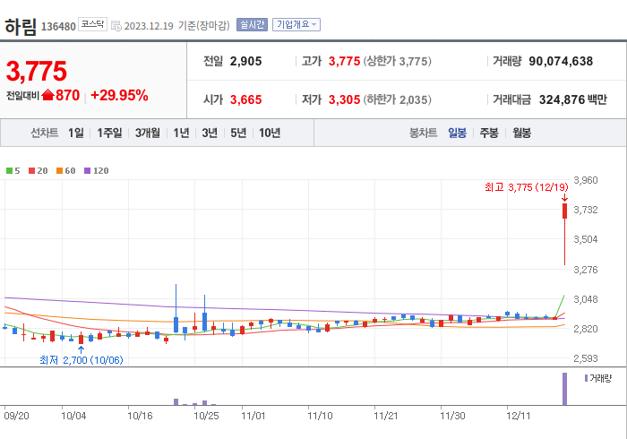Click the 코스닥 market badge
The image size is (627, 439).
[92, 24]
